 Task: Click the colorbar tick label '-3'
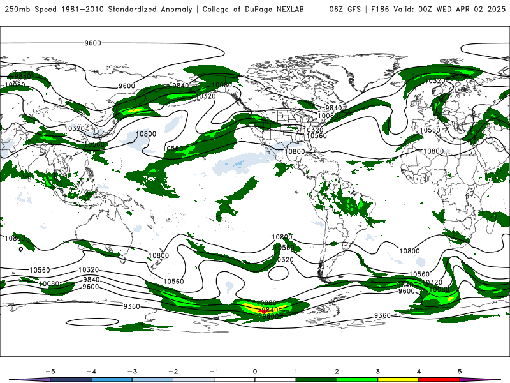(132, 372)
